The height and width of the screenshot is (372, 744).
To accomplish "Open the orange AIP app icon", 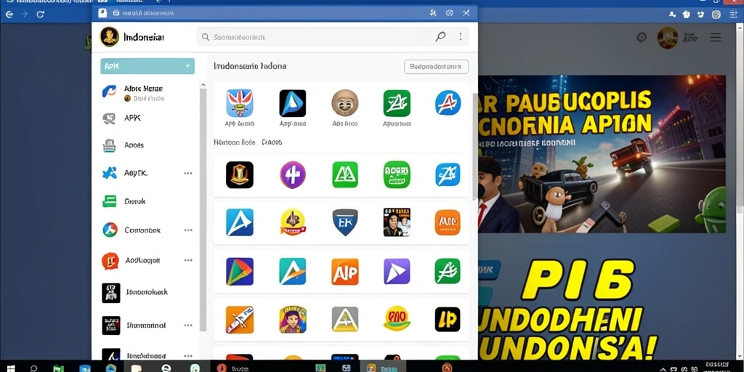I will (x=345, y=272).
